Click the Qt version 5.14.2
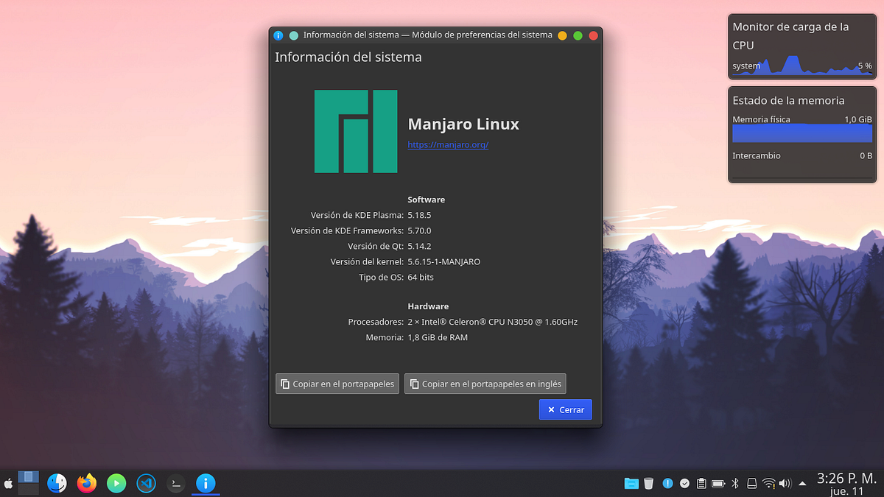Viewport: 884px width, 497px height. pos(419,246)
